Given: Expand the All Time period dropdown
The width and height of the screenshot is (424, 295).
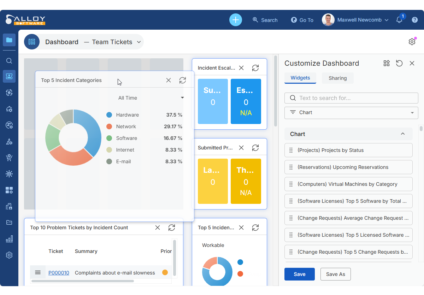Looking at the screenshot, I should coord(182,98).
